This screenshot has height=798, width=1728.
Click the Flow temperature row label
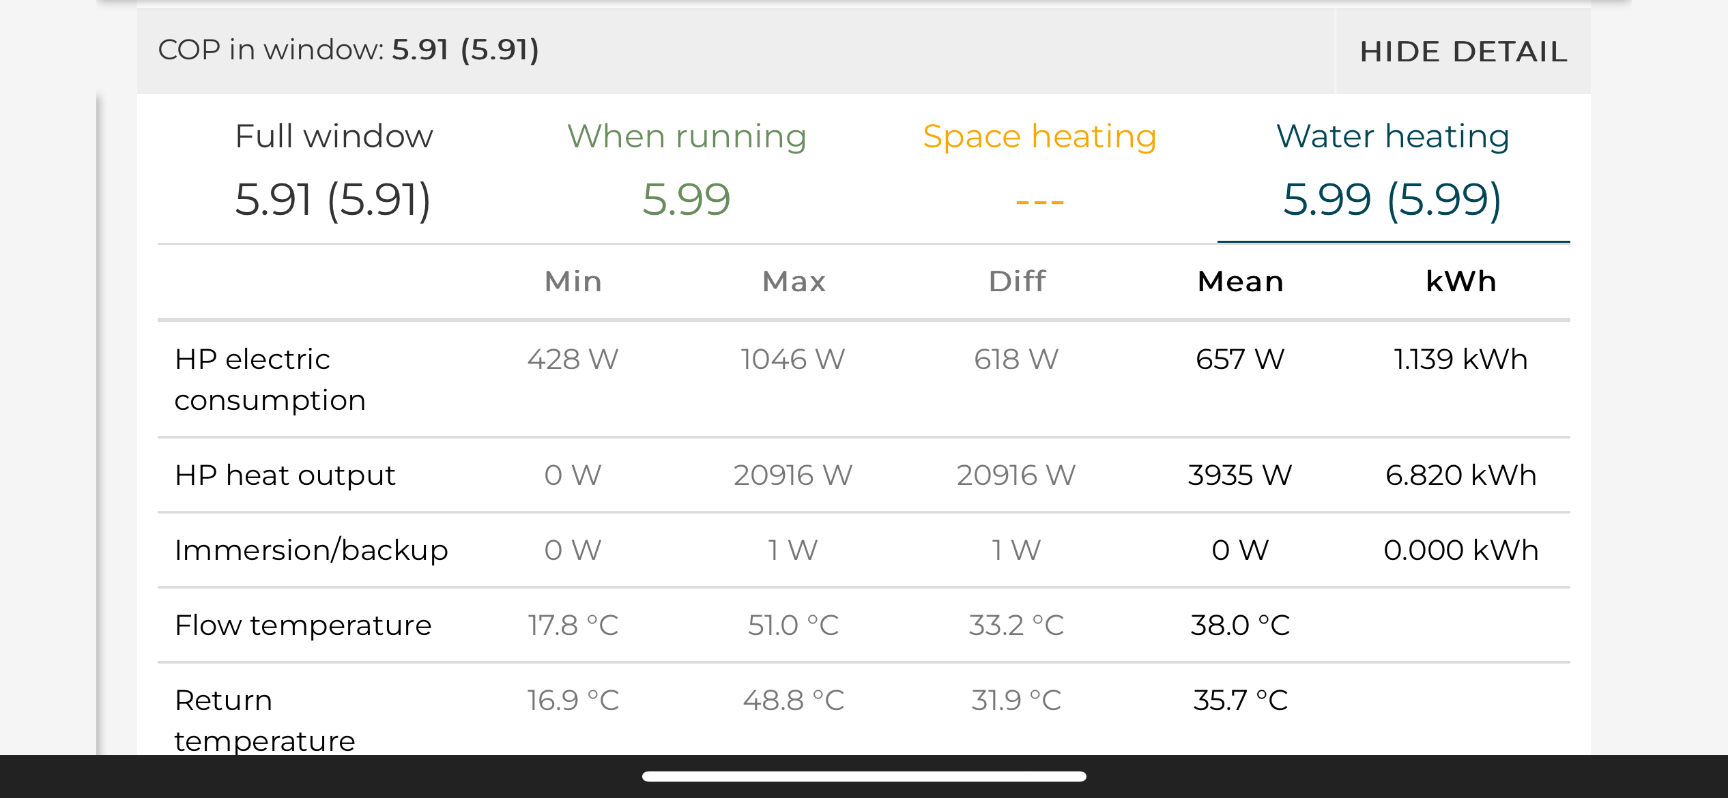303,625
